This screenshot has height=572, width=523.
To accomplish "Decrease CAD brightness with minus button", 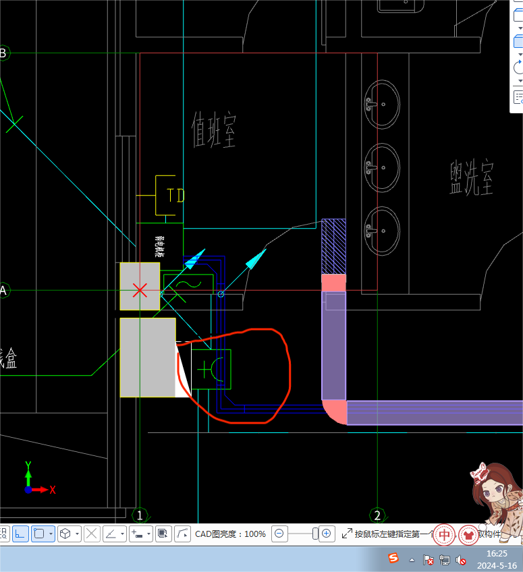I will 279,534.
